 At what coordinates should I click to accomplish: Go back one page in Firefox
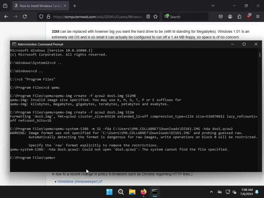pos(6,17)
